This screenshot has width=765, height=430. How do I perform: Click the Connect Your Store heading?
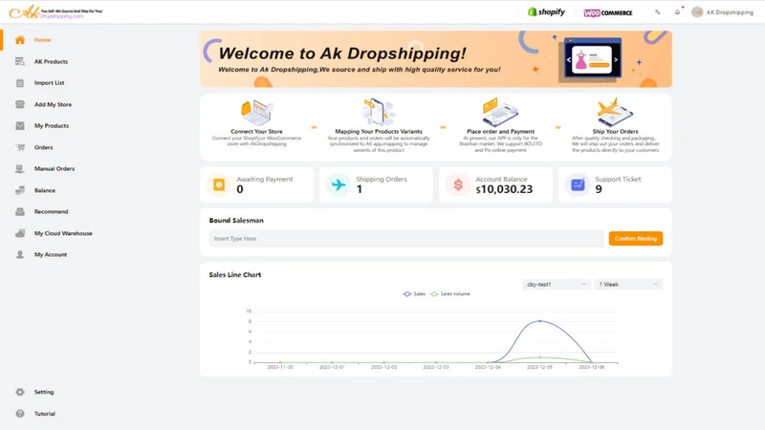[256, 131]
